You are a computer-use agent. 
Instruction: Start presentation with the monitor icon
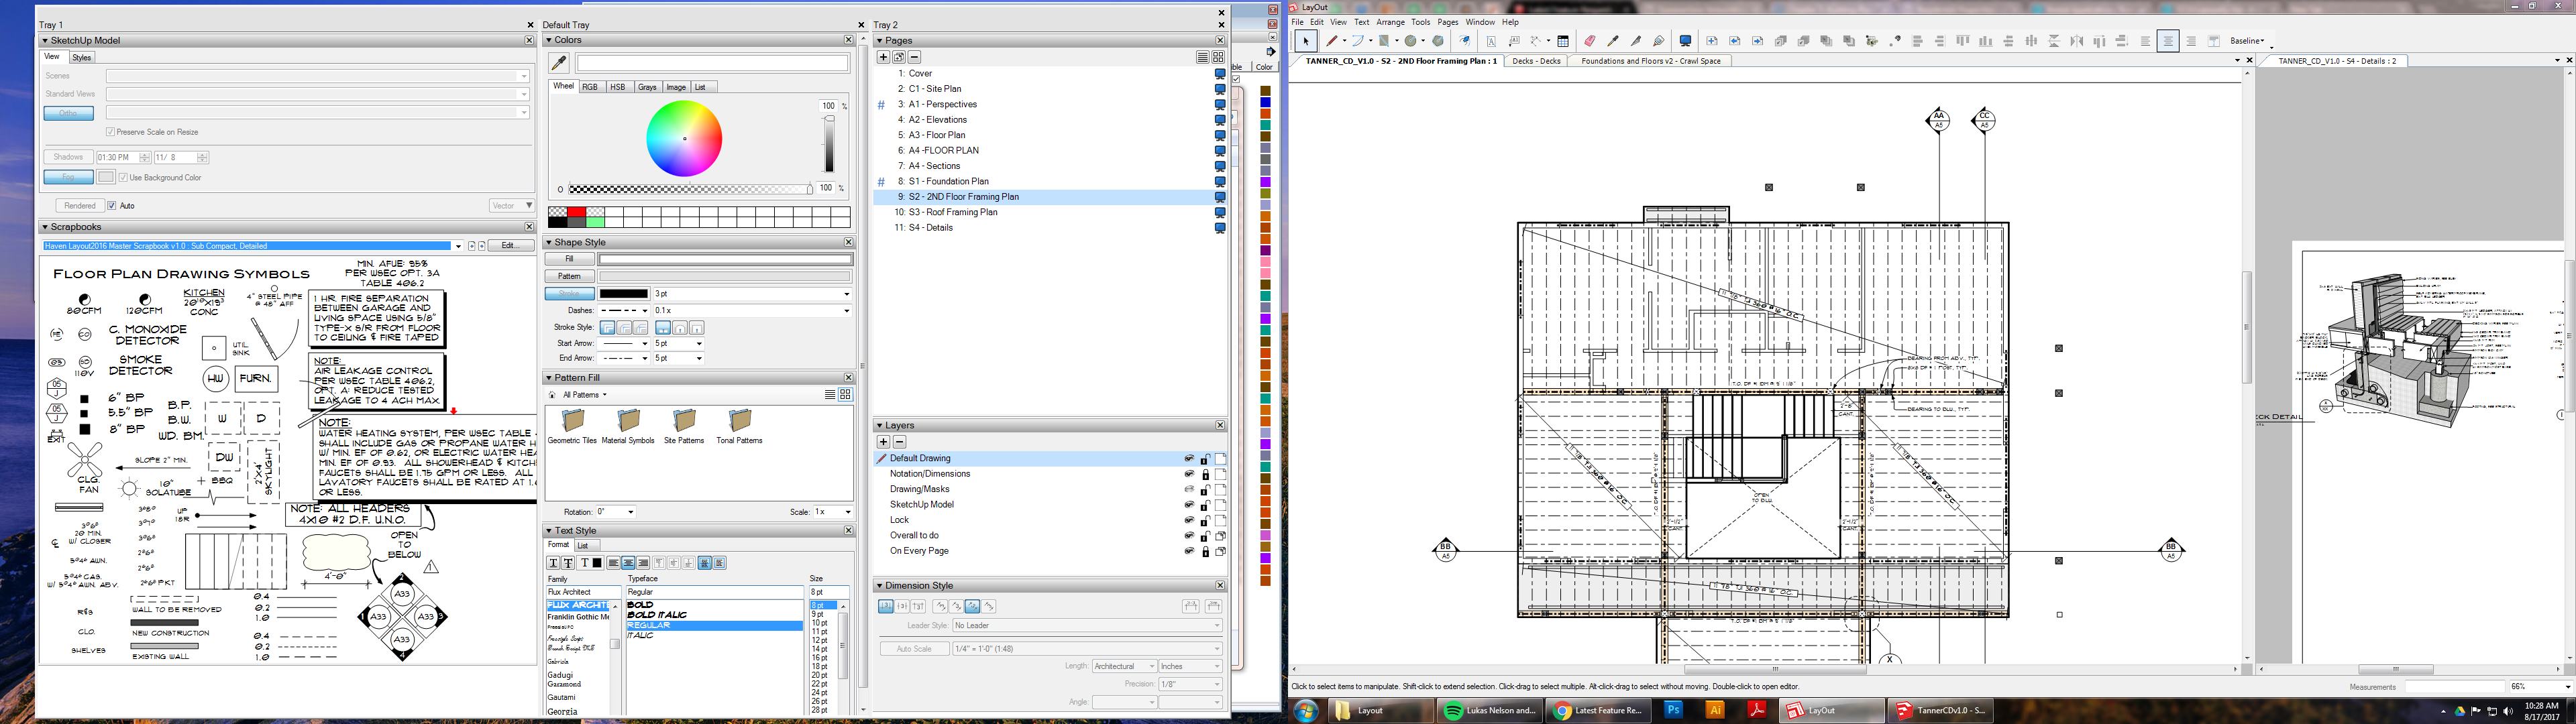(x=1685, y=41)
